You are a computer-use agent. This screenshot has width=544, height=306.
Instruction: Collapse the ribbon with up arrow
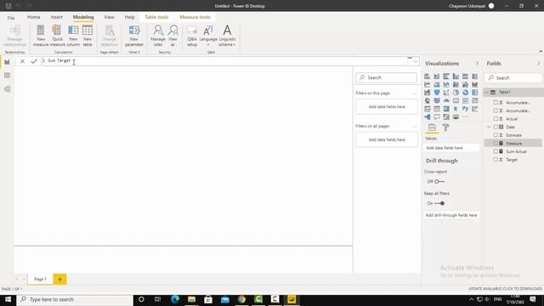coord(541,51)
